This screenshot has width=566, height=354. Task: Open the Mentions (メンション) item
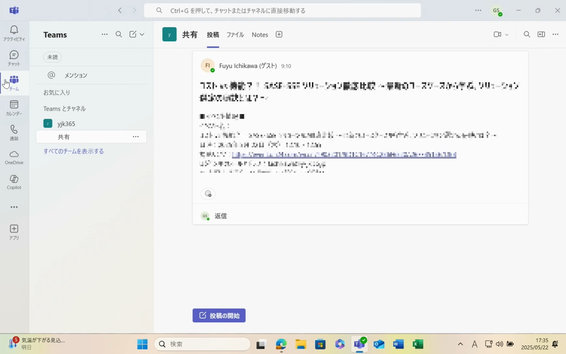pos(91,75)
